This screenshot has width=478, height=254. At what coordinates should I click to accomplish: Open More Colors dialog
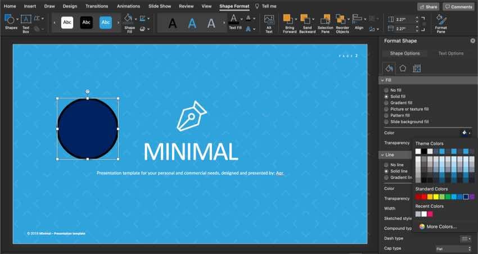[x=441, y=226]
